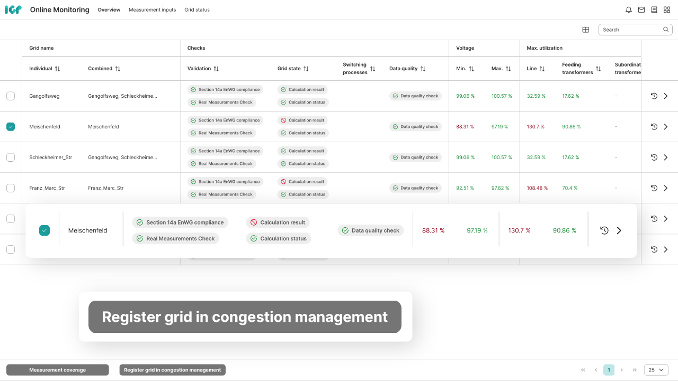Screen dimensions: 678x381
Task: Switch to the Measurement inputs tab
Action: point(152,10)
